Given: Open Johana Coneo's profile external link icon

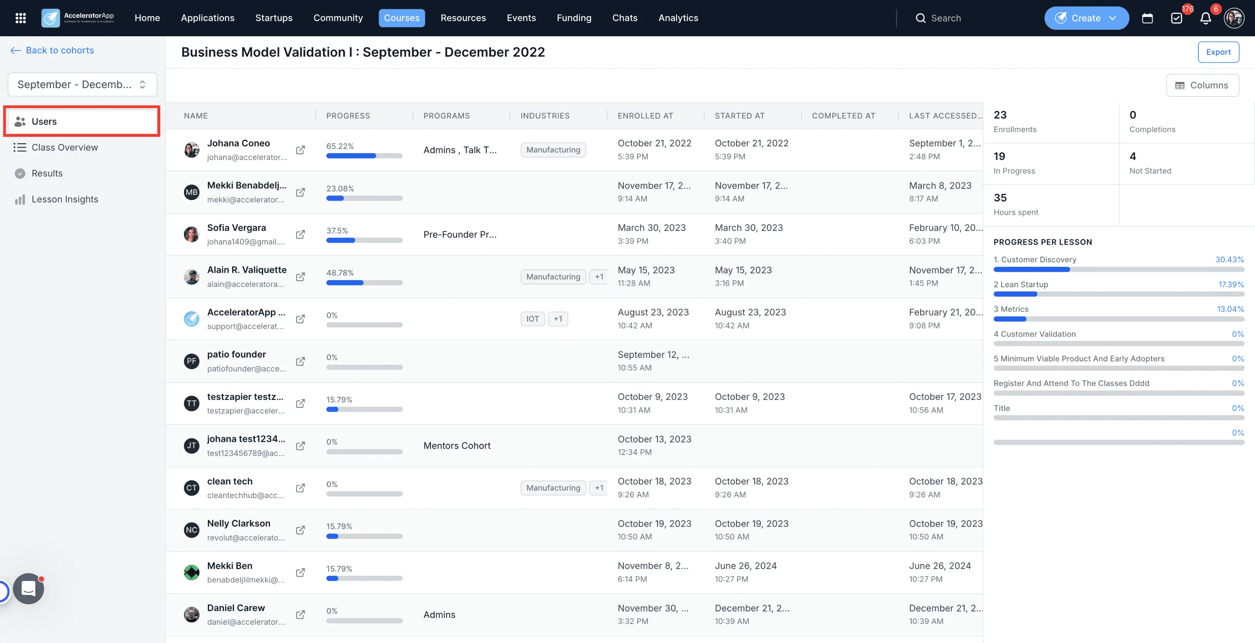Looking at the screenshot, I should (x=300, y=150).
